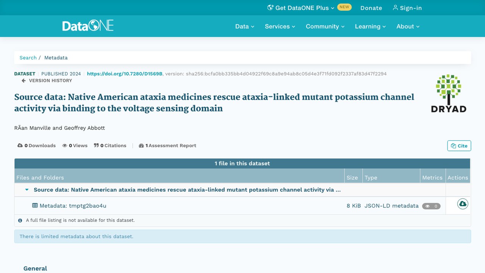This screenshot has width=485, height=273.
Task: Download the metadata file with cloud icon
Action: coord(463,204)
